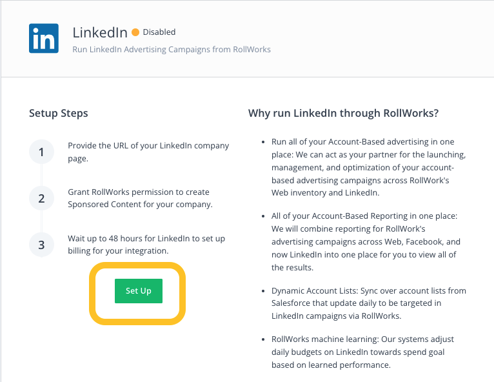
Task: Click the LinkedIn page title
Action: click(x=100, y=32)
